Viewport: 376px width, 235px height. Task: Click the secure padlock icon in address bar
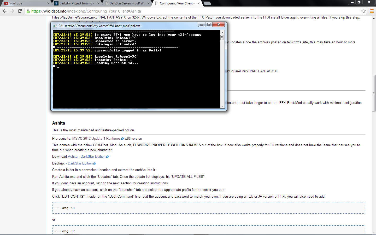[28, 11]
